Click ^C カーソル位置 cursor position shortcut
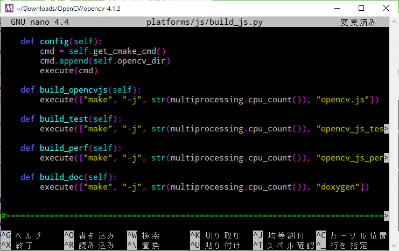The height and width of the screenshot is (251, 399). pos(352,235)
